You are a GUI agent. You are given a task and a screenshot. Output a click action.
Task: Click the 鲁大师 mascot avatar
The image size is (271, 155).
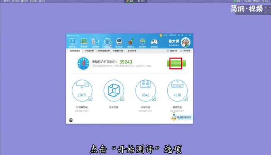click(x=185, y=41)
